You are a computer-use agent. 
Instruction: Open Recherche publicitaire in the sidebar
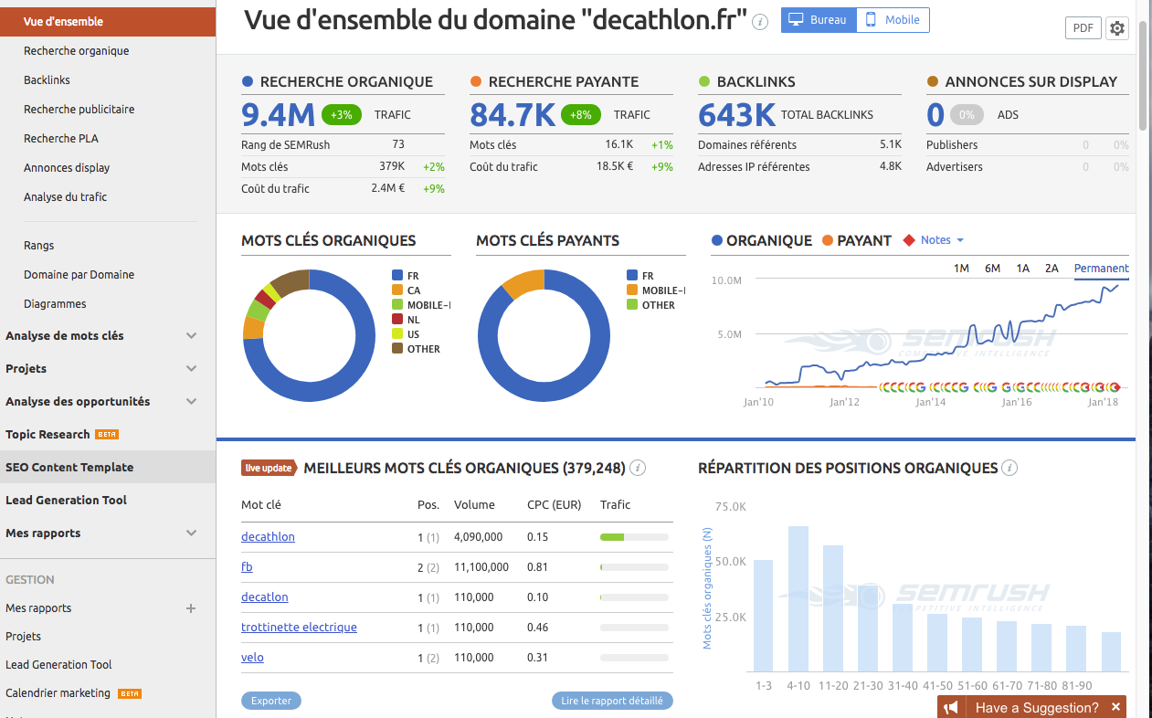[79, 110]
